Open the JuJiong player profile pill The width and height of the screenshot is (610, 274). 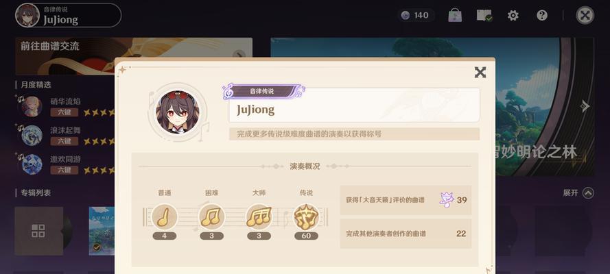click(x=68, y=15)
